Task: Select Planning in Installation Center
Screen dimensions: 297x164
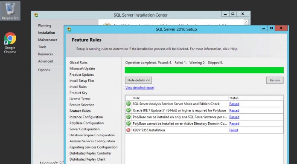Action: [x=44, y=26]
